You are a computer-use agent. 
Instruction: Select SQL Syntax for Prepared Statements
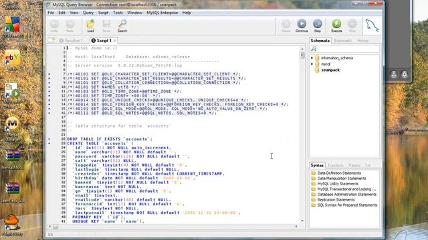point(347,205)
